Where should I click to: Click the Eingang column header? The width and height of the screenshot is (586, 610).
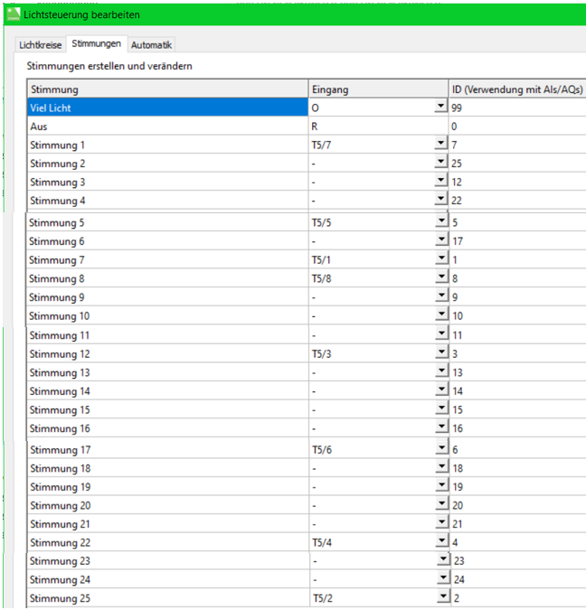379,89
